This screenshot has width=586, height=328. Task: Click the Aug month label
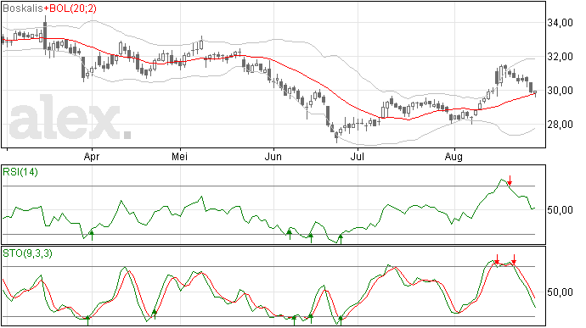tap(454, 157)
